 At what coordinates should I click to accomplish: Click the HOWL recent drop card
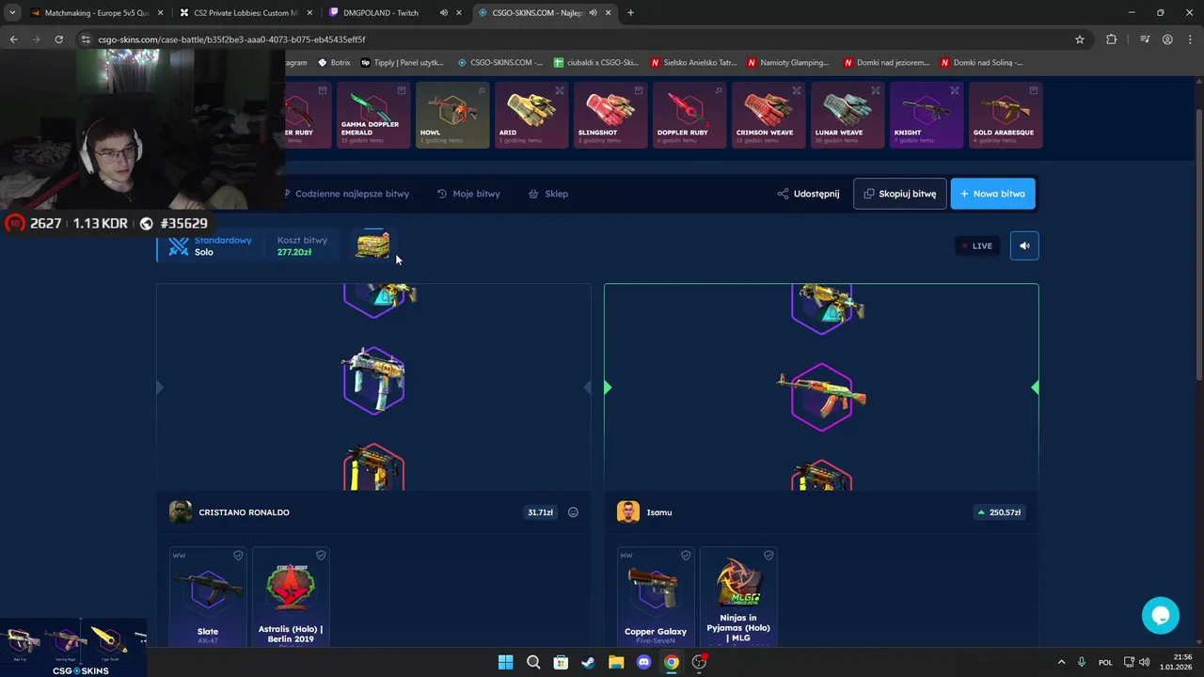coord(452,115)
